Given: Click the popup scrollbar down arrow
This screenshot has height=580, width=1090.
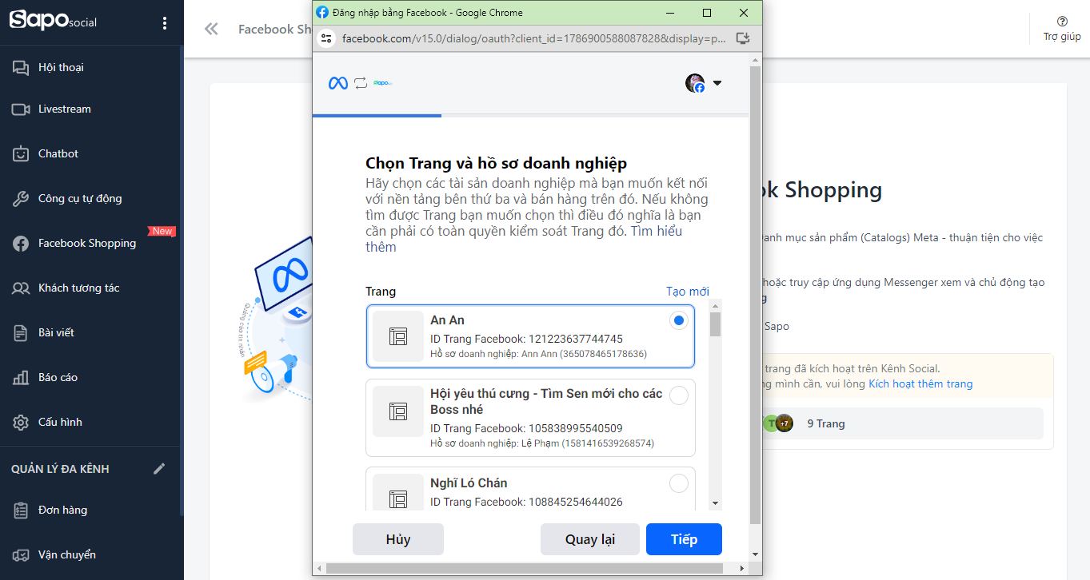Looking at the screenshot, I should [x=755, y=556].
